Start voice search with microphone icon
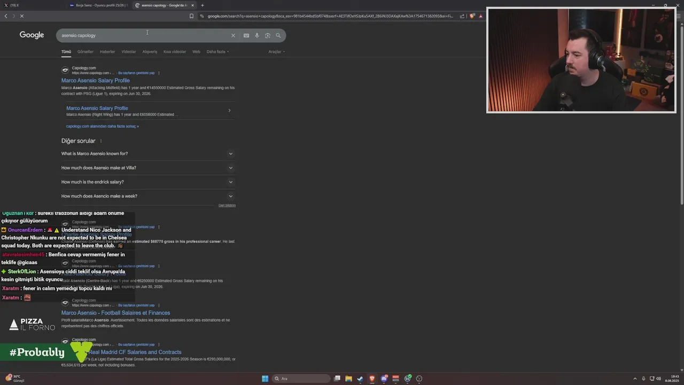Image resolution: width=684 pixels, height=385 pixels. tap(257, 35)
